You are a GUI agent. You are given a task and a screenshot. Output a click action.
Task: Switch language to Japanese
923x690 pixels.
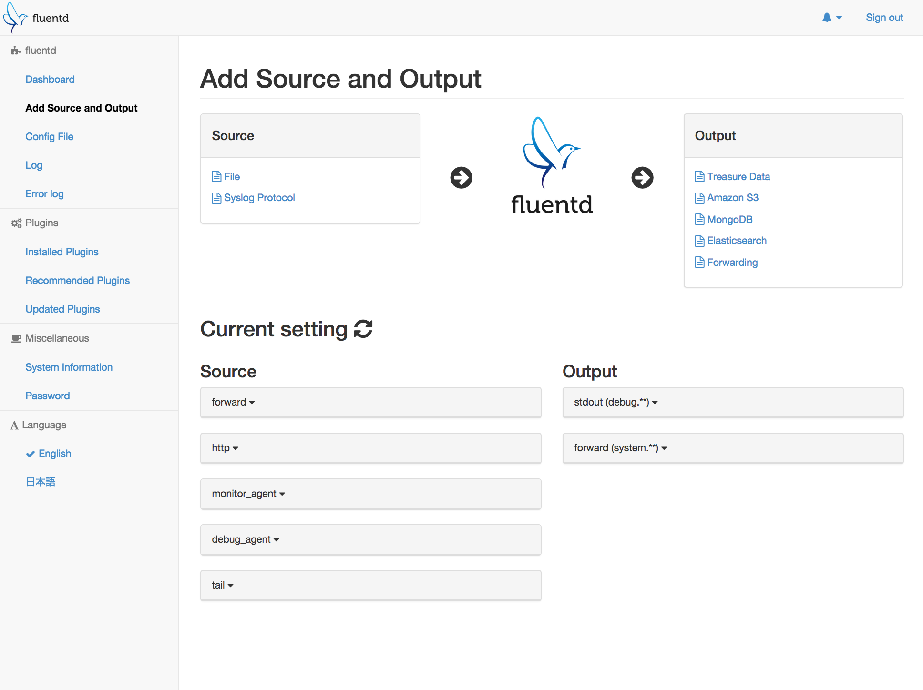click(41, 482)
